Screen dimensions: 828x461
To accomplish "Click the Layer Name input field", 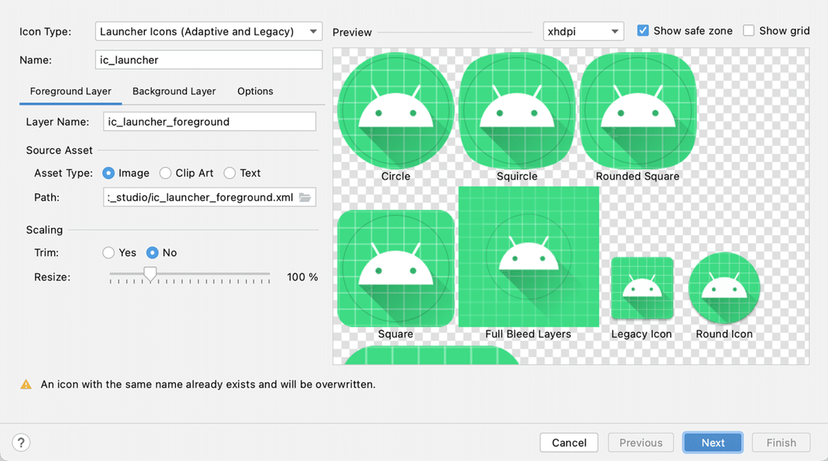I will click(210, 122).
